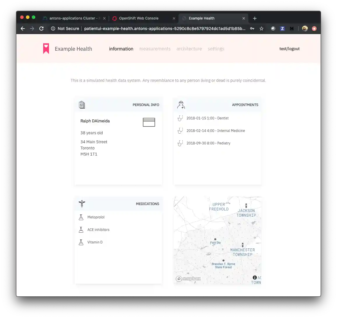The height and width of the screenshot is (318, 337).
Task: Click the stethoscope icon beside the Dentist appointment
Action: click(180, 118)
